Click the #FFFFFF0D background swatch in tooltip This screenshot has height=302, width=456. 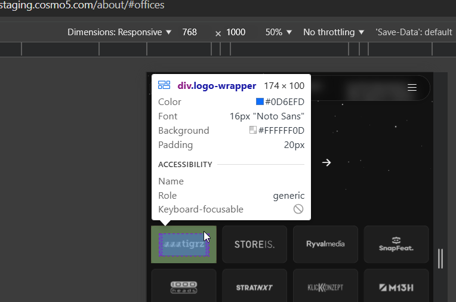(253, 130)
